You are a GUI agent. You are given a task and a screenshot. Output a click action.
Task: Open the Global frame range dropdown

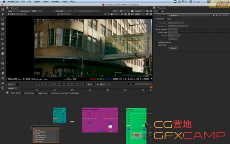click(x=13, y=88)
